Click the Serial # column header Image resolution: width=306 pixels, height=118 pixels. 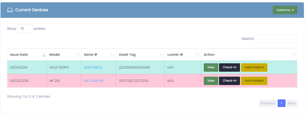pyautogui.click(x=99, y=55)
